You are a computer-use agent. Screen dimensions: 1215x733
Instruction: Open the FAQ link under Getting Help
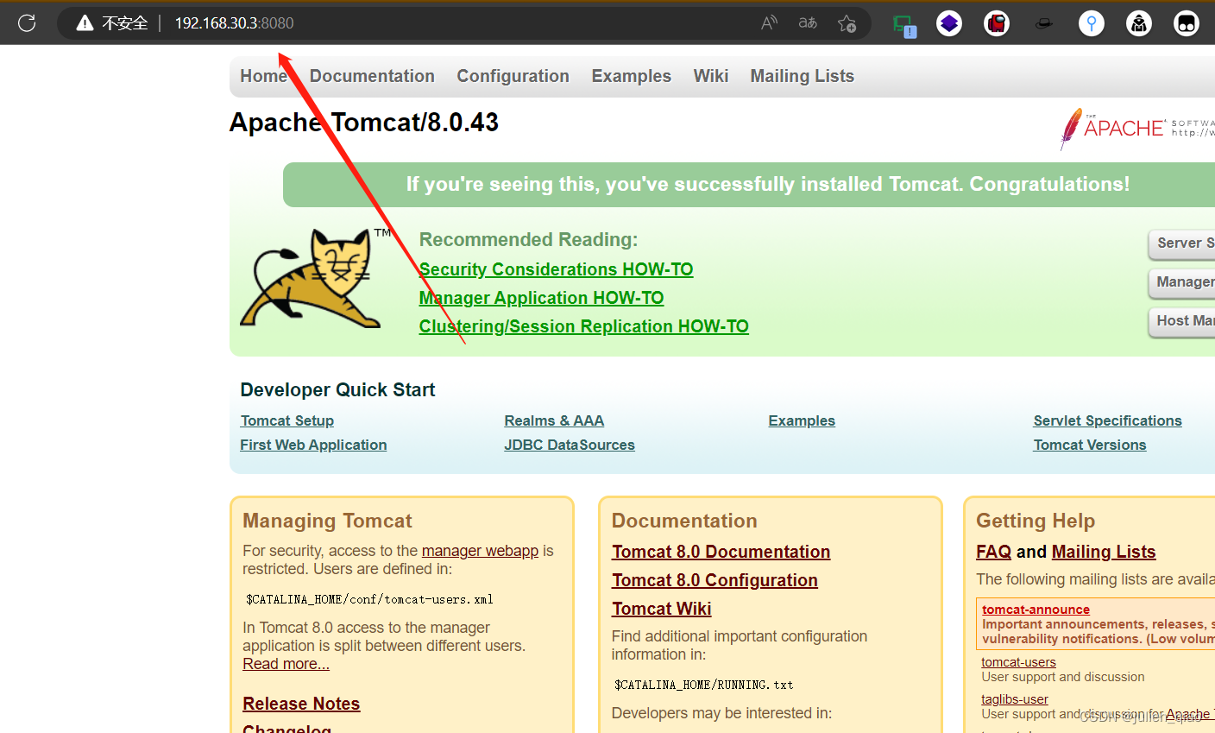click(993, 552)
